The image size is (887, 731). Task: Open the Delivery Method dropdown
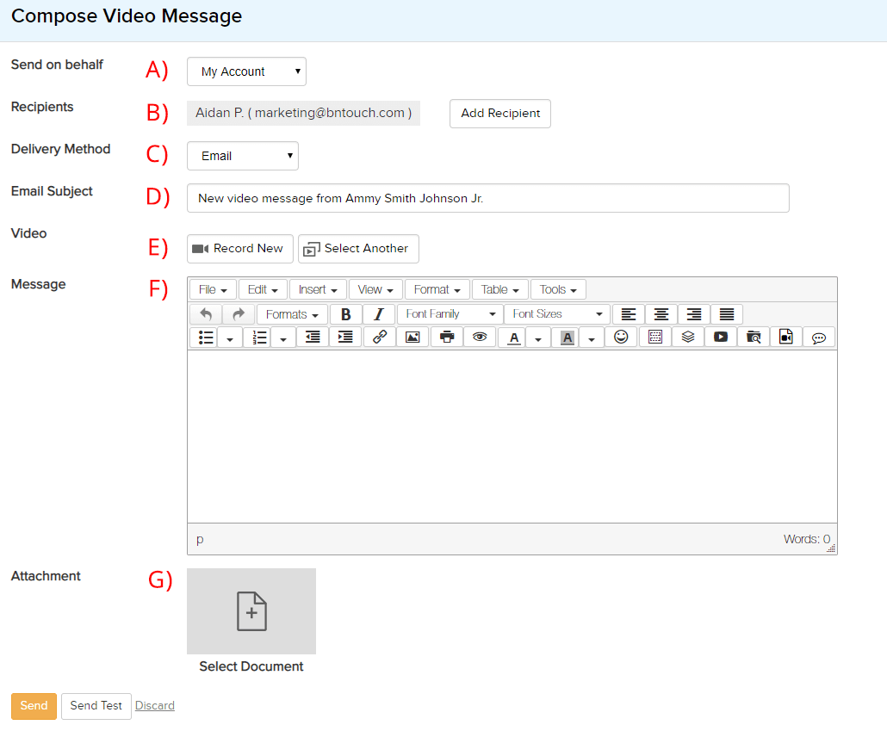(x=243, y=156)
